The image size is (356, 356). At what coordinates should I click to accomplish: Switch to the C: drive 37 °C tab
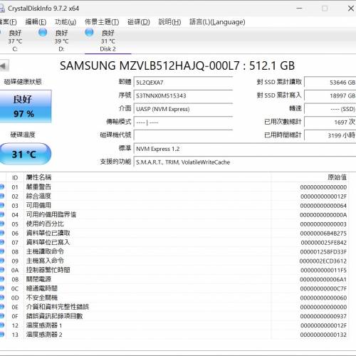pyautogui.click(x=15, y=41)
